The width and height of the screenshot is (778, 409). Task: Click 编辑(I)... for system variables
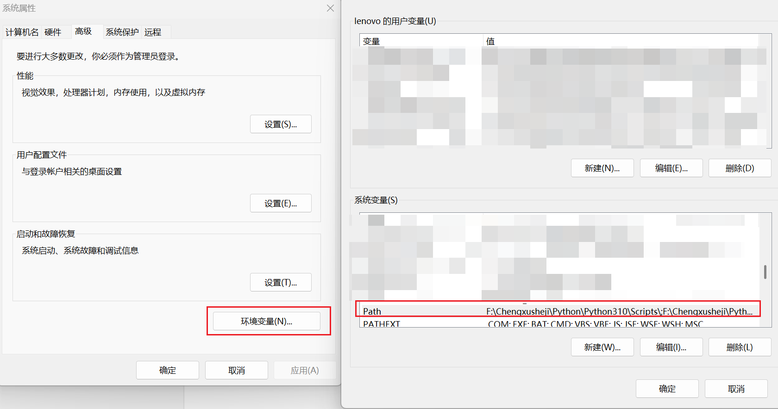(x=671, y=347)
